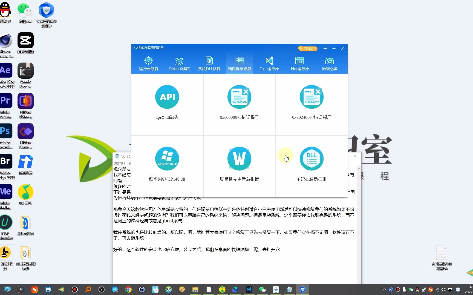This screenshot has width=473, height=295.
Task: Open the 视频神器 desktop icon
Action: [x=6, y=258]
